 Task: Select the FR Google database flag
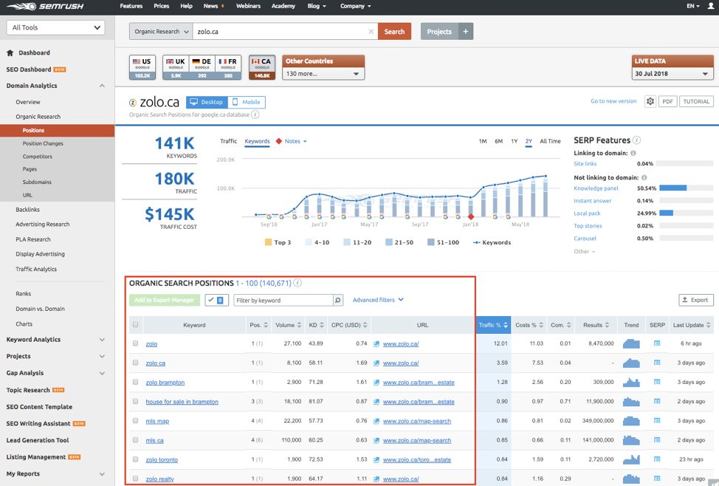pyautogui.click(x=228, y=67)
